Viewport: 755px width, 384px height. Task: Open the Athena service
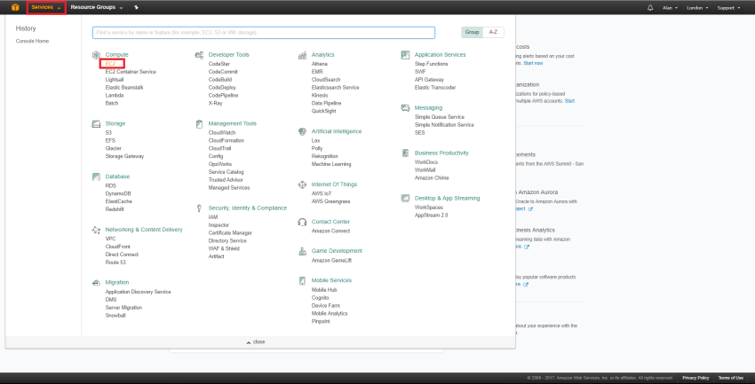pyautogui.click(x=320, y=64)
